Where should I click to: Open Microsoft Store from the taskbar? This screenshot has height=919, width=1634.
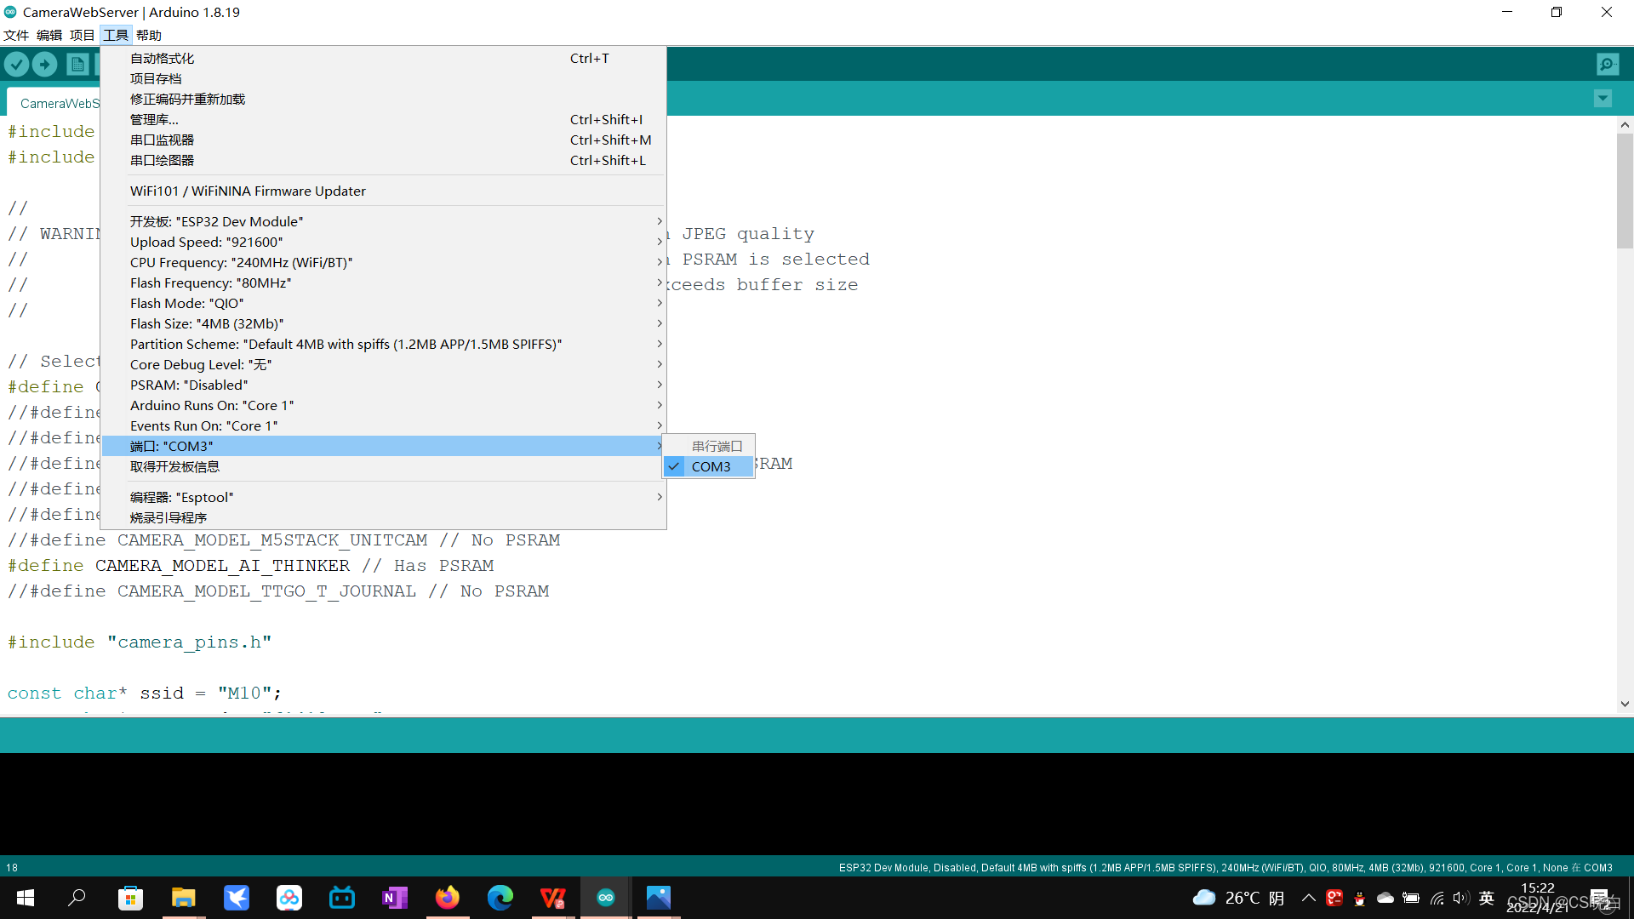coord(130,898)
